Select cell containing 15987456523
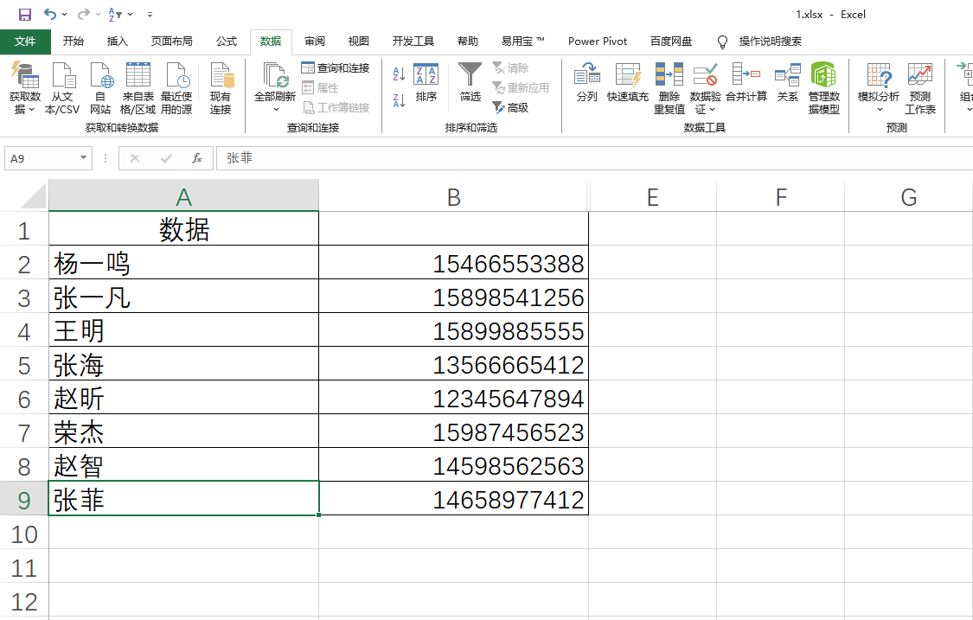Screen dimensions: 973x620 click(x=453, y=432)
